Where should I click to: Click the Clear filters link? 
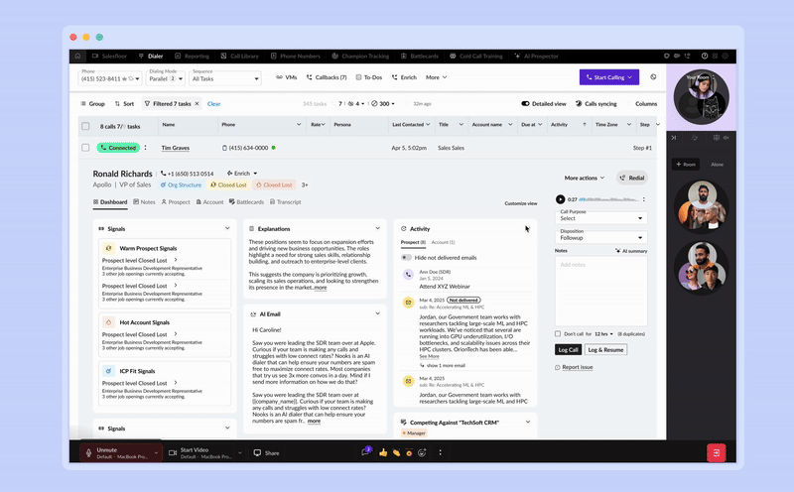(213, 104)
